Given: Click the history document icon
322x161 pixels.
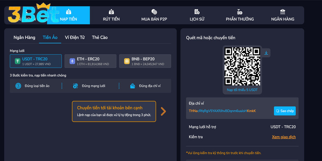Looking at the screenshot, I should 197,12.
